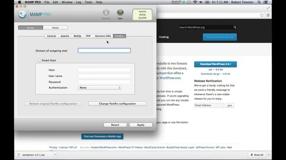Switch to the Server tab

[31, 28]
